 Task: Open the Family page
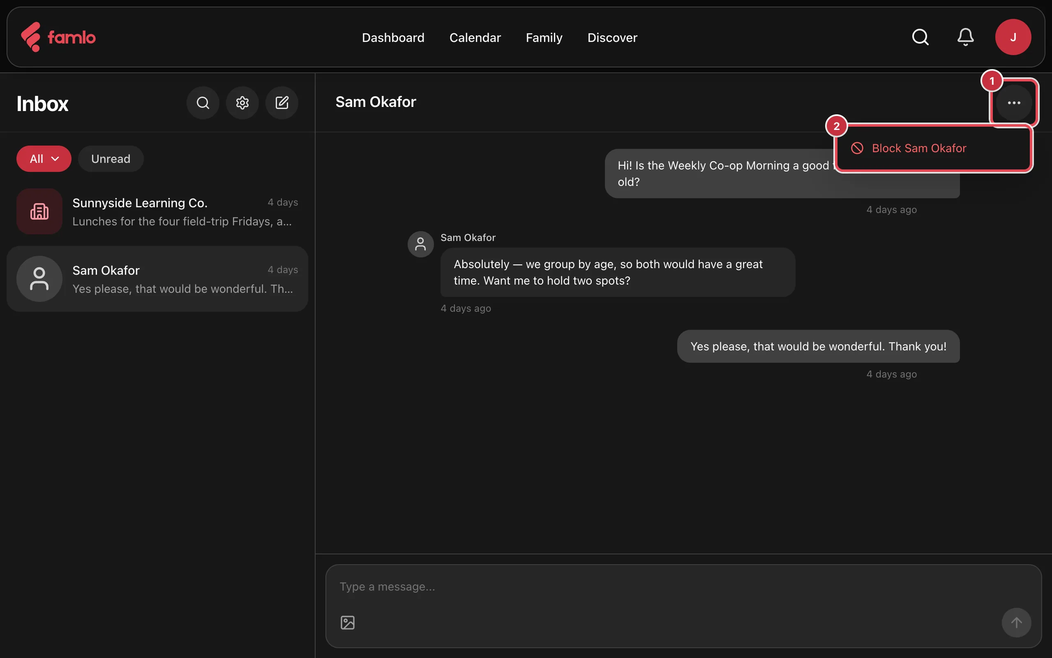(544, 37)
